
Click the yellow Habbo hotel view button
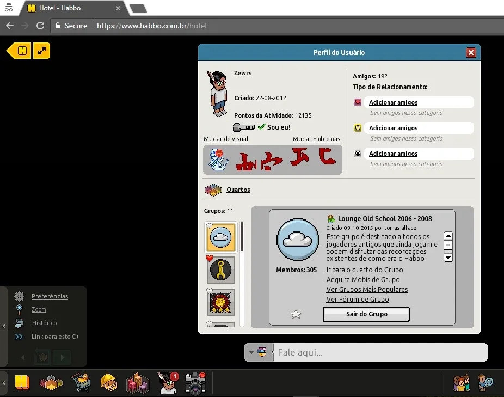[19, 51]
